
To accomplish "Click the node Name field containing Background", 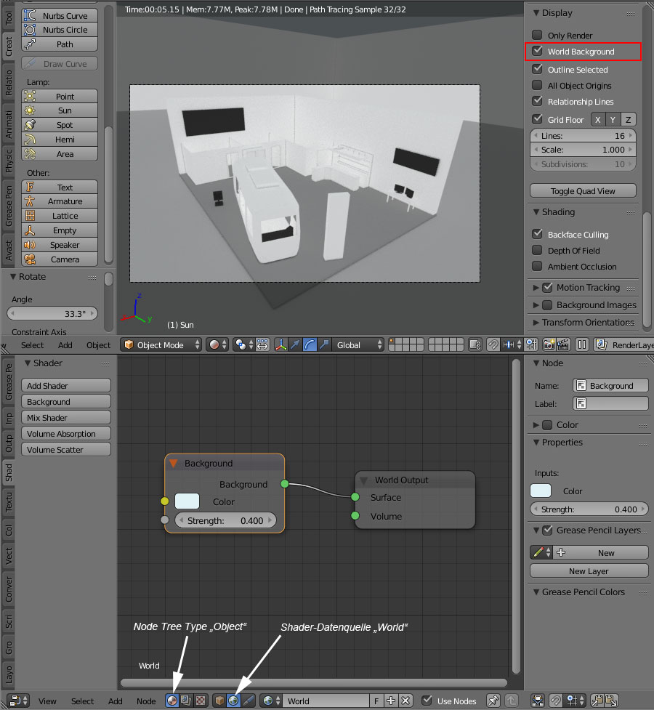I will click(610, 386).
